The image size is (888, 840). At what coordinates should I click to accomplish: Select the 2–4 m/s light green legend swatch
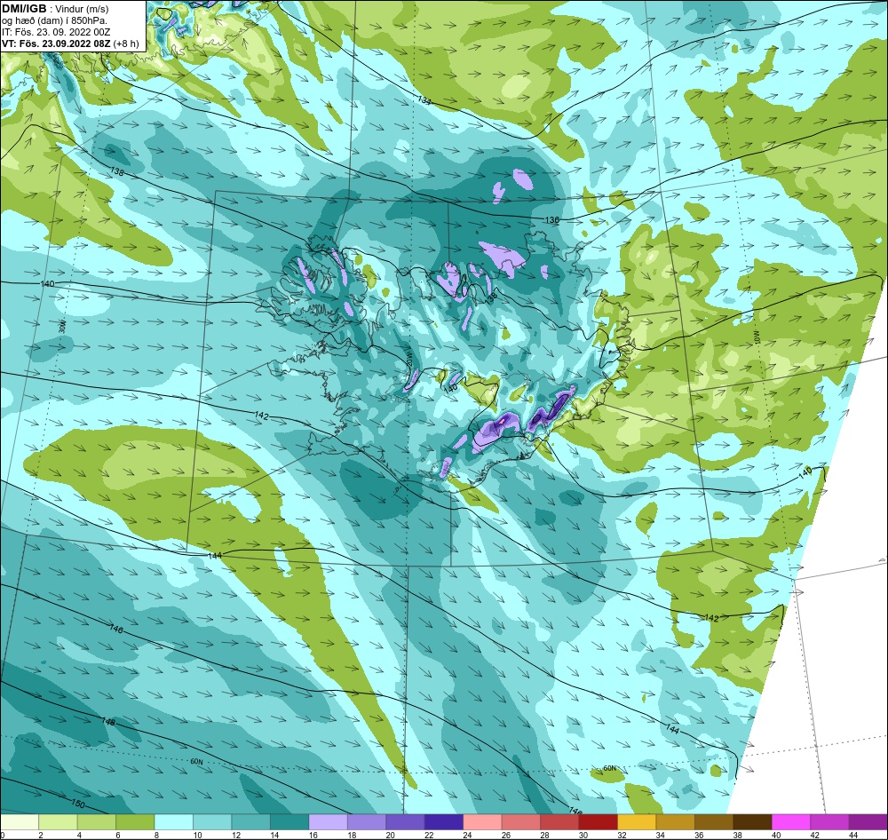(x=58, y=822)
